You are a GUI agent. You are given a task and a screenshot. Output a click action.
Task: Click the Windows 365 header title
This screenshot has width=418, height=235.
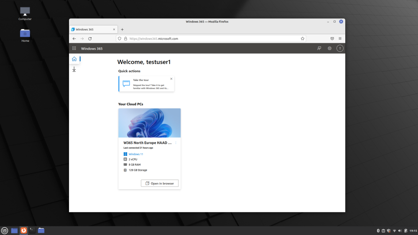click(x=92, y=48)
